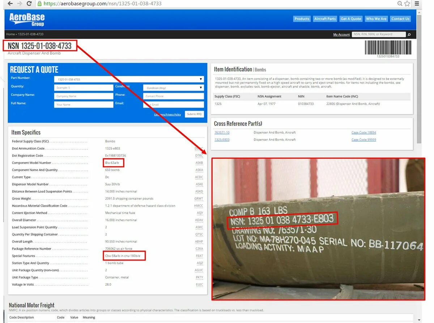
Task: Open the Get A Quote menu item
Action: point(351,19)
